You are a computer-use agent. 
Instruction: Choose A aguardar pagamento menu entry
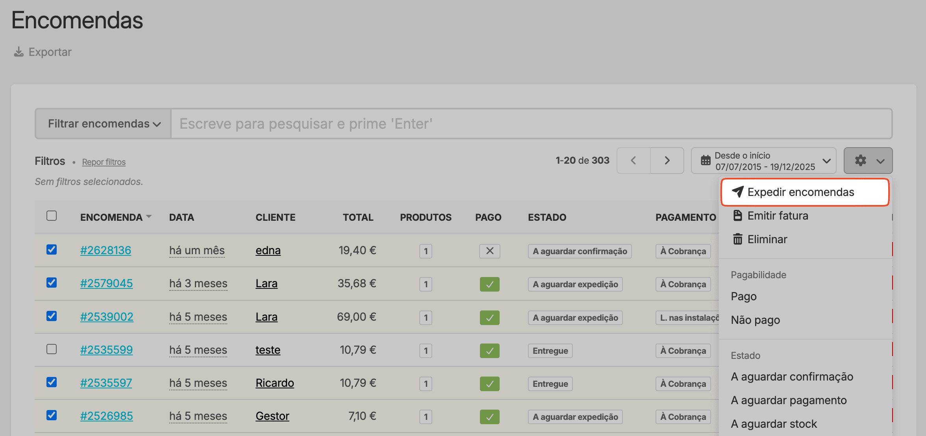click(789, 400)
